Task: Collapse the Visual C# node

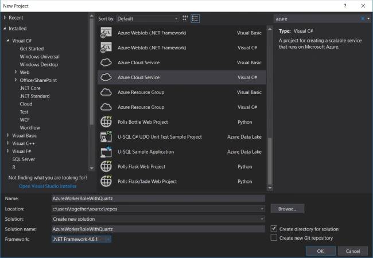Action: (x=8, y=41)
